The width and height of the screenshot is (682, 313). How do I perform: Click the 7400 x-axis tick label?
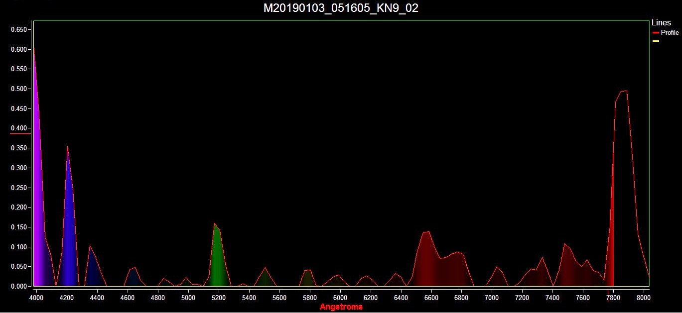tap(552, 298)
